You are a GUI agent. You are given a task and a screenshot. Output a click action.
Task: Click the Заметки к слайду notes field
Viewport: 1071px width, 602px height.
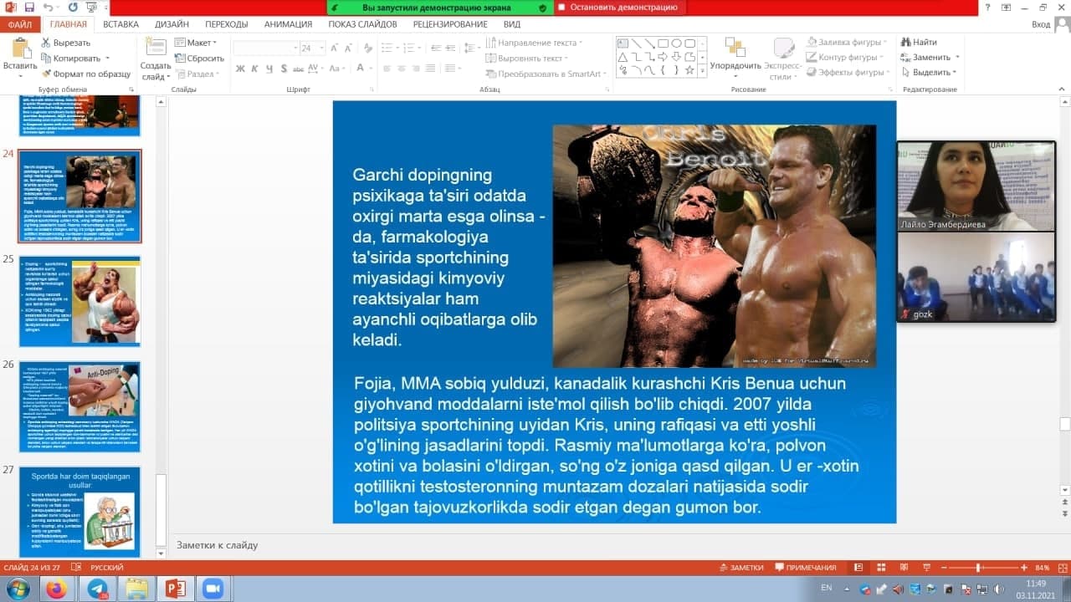[x=614, y=545]
